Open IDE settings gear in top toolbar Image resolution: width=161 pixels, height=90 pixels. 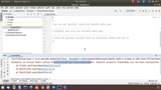[156, 11]
